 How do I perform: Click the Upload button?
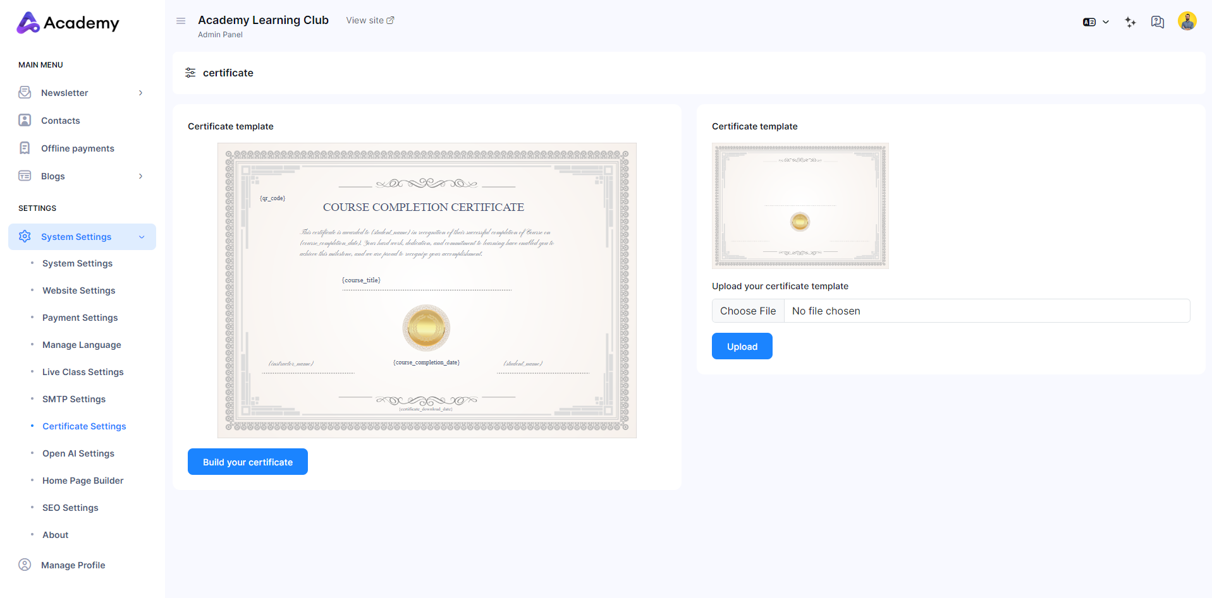coord(742,347)
